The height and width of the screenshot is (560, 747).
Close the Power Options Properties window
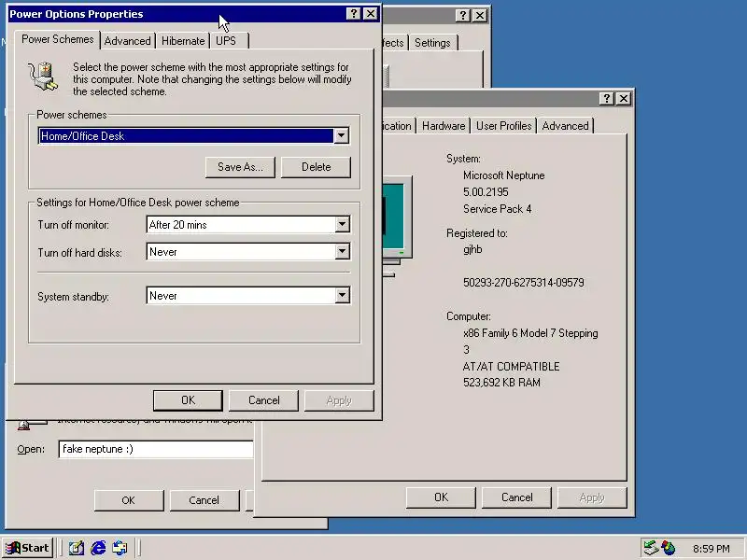(x=370, y=14)
